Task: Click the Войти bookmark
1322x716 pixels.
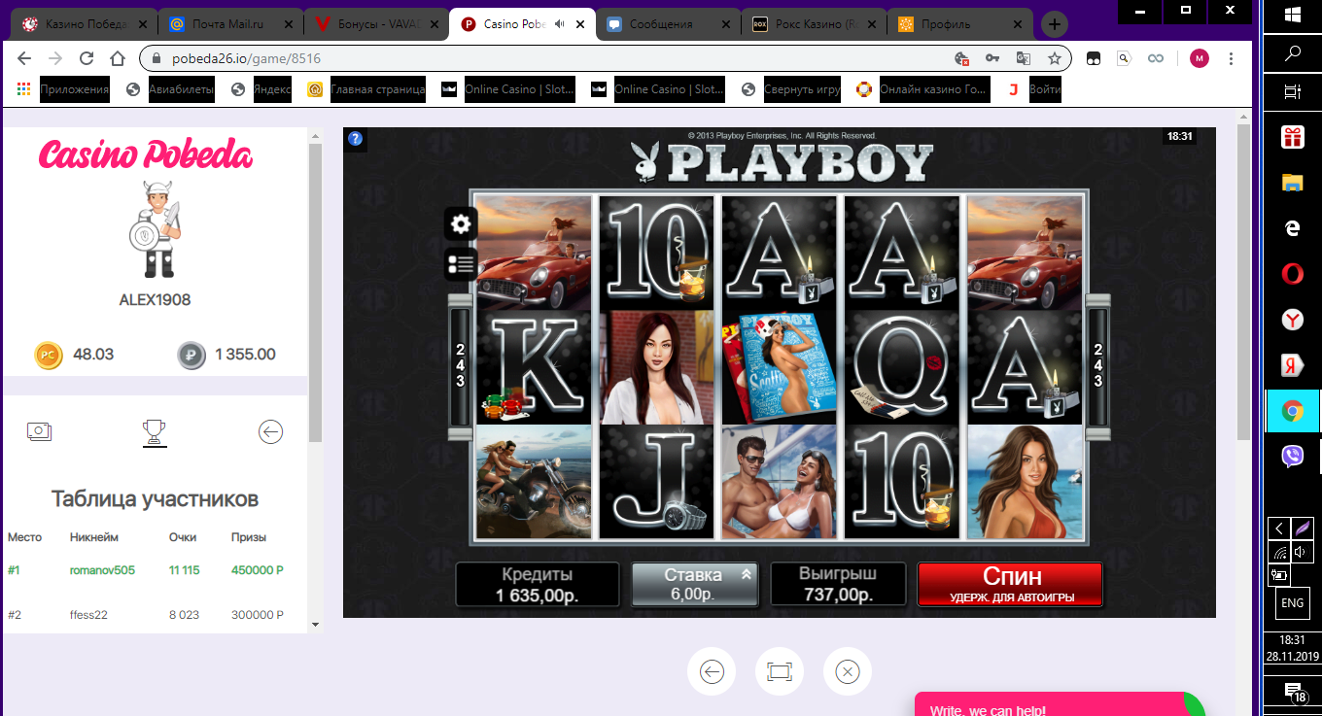Action: [1033, 90]
